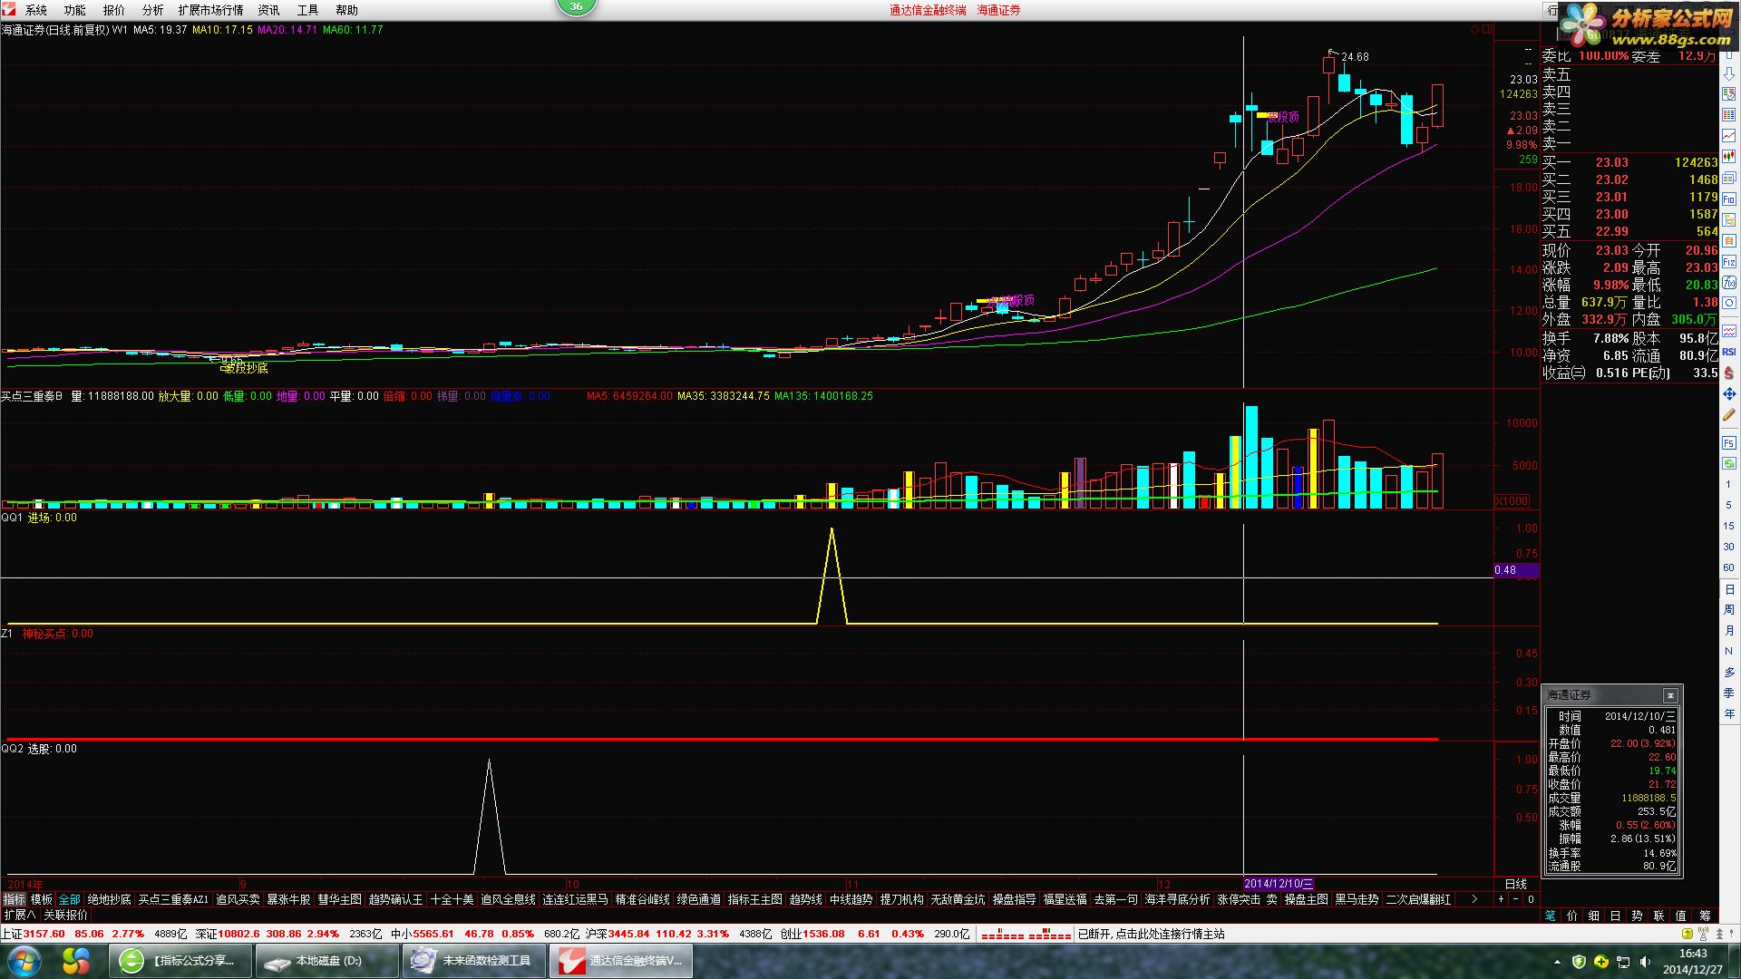The height and width of the screenshot is (979, 1741).
Task: Choose the 无敌黄金坑 indicator tab
Action: pos(958,899)
